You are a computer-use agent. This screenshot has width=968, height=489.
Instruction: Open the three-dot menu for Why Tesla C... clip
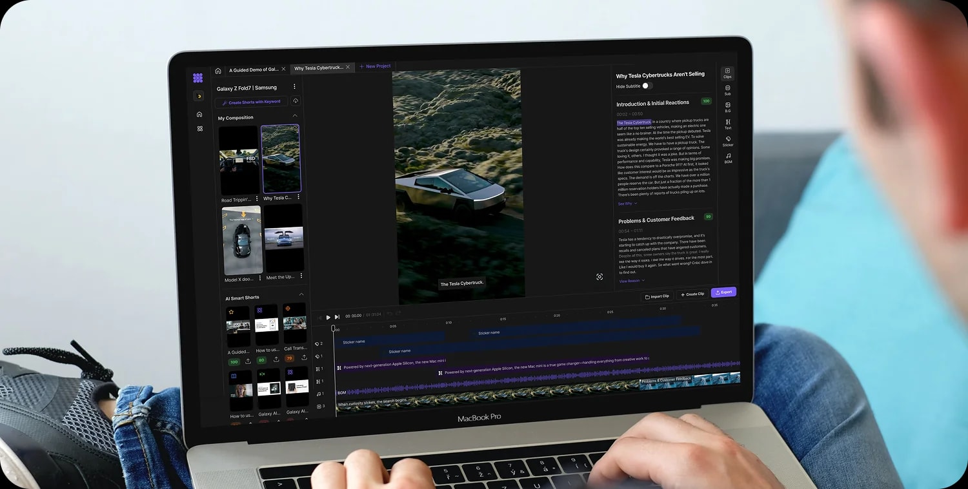[x=298, y=197]
